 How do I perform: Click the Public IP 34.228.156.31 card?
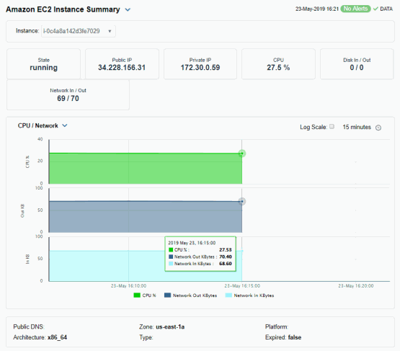(122, 64)
